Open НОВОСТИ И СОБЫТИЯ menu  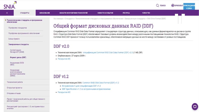coord(105,13)
